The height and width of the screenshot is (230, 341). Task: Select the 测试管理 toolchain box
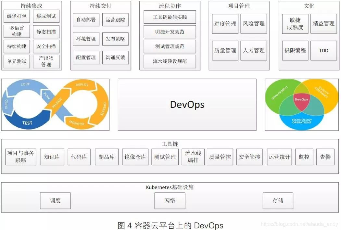tap(165, 157)
